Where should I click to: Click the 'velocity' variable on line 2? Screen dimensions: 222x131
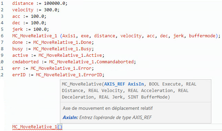pyautogui.click(x=23, y=10)
